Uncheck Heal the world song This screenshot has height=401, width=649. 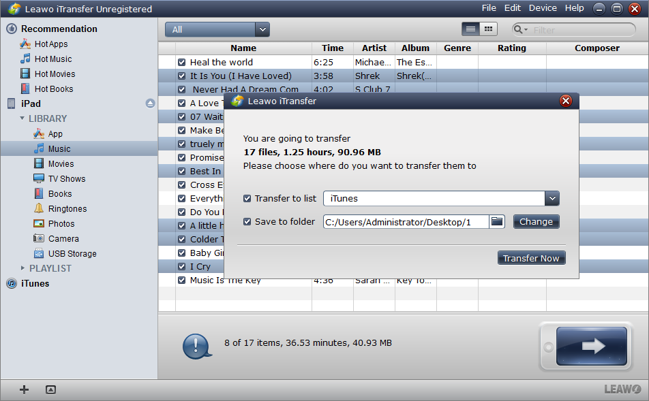[182, 63]
